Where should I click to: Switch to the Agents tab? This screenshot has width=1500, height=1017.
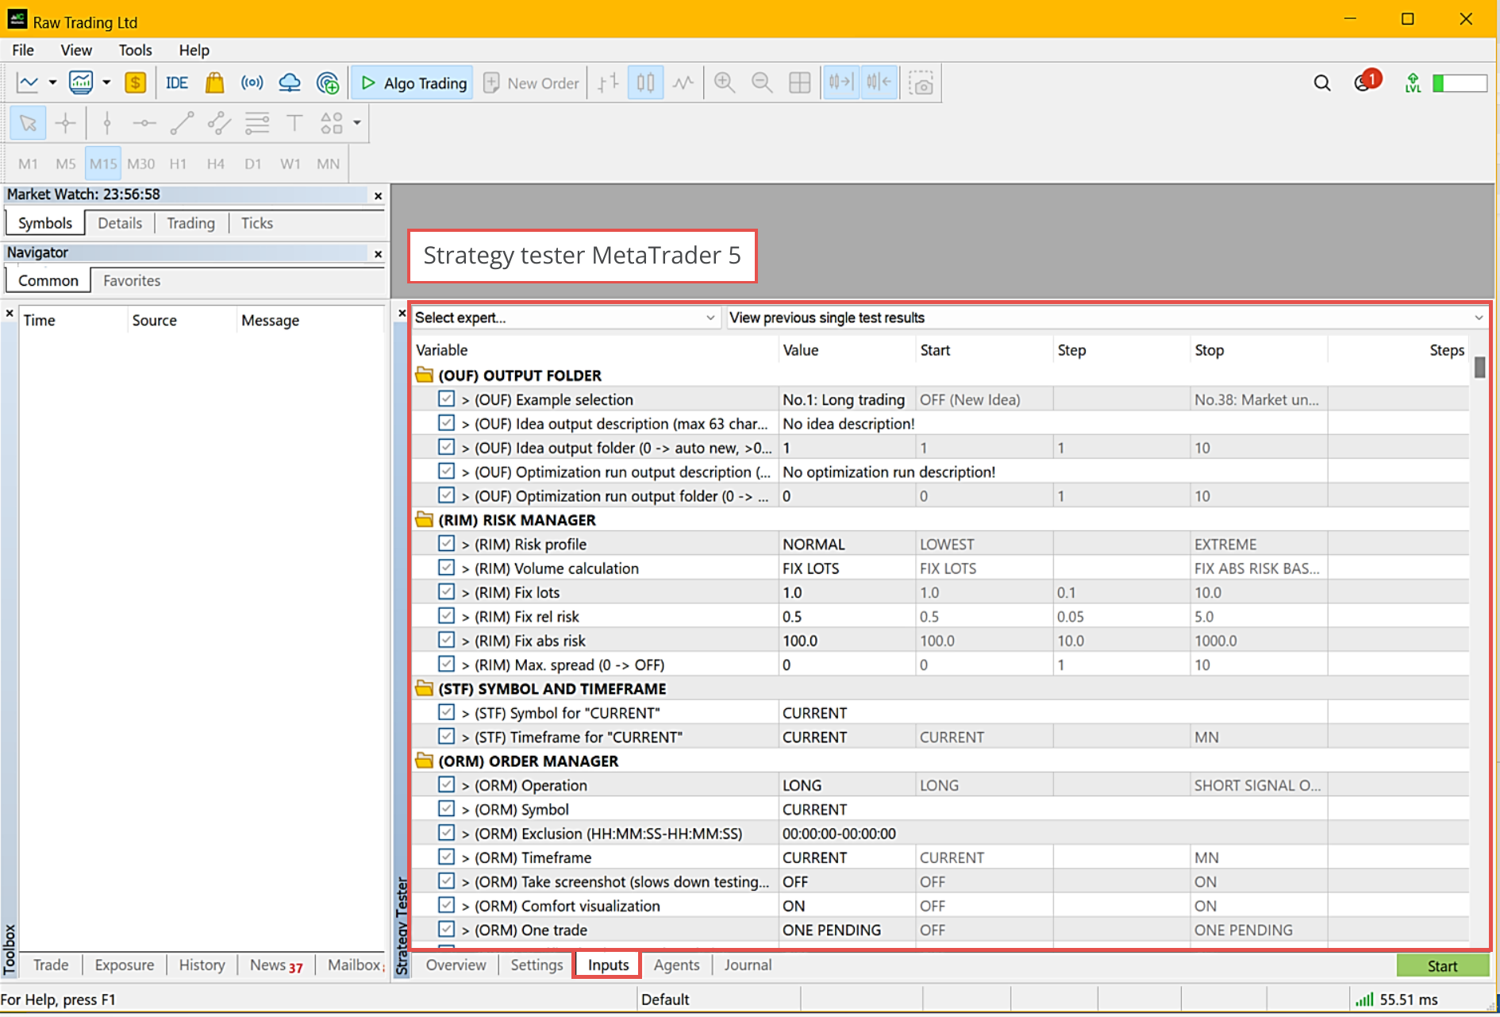[676, 965]
